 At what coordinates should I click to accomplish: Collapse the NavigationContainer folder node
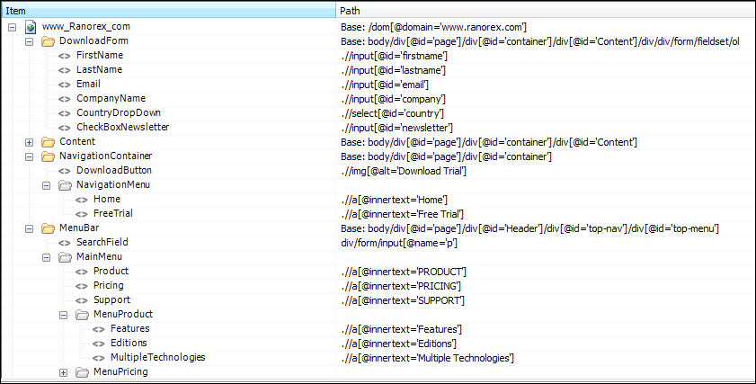29,156
